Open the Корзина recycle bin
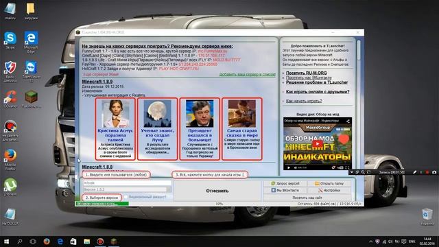 pos(427,216)
